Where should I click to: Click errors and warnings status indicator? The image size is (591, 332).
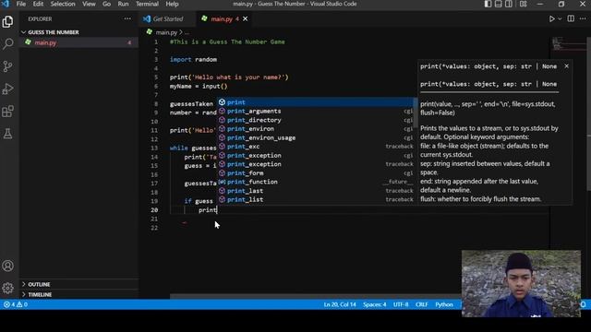16,304
